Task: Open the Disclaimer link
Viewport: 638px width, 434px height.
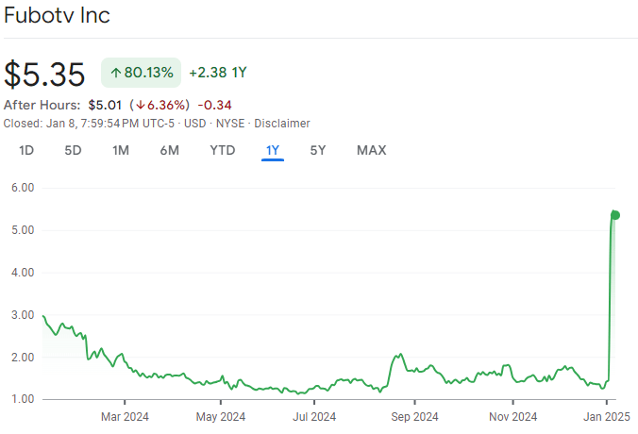Action: (282, 124)
